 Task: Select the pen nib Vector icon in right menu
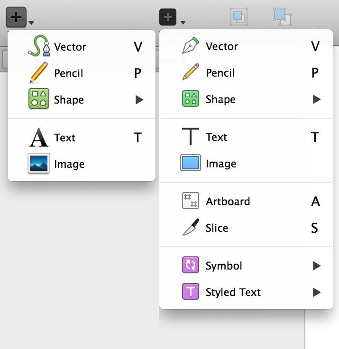[191, 45]
